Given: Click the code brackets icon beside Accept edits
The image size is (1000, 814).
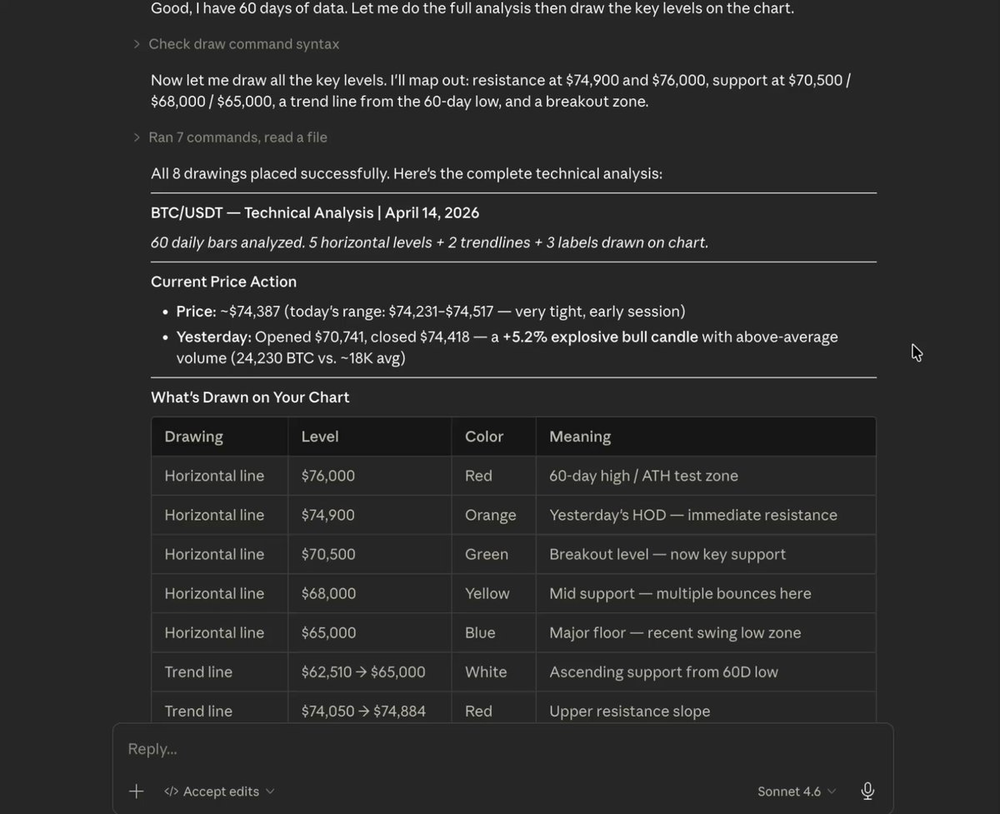Looking at the screenshot, I should coord(171,792).
